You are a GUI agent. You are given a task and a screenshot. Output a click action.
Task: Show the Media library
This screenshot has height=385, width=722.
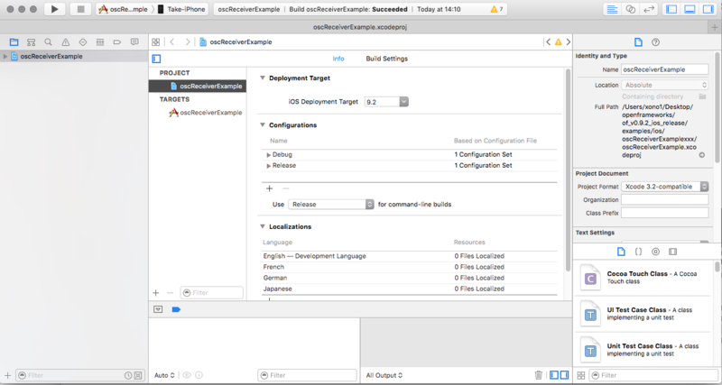(x=672, y=252)
